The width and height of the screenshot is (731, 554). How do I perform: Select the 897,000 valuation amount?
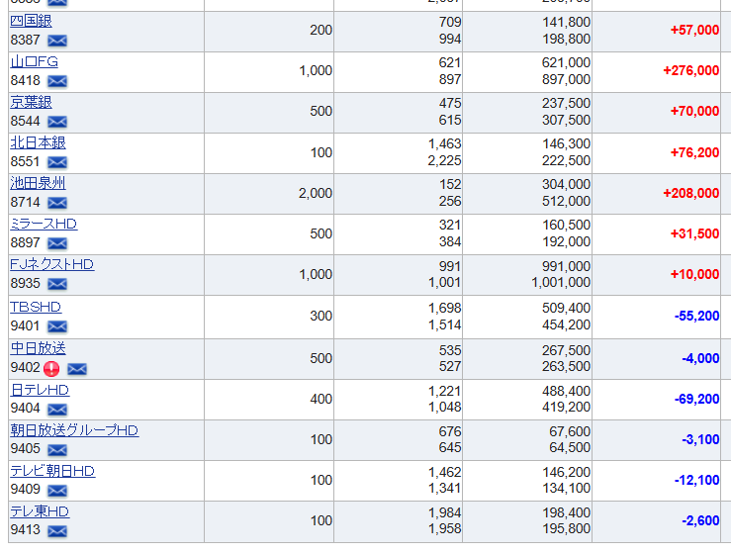(x=566, y=79)
